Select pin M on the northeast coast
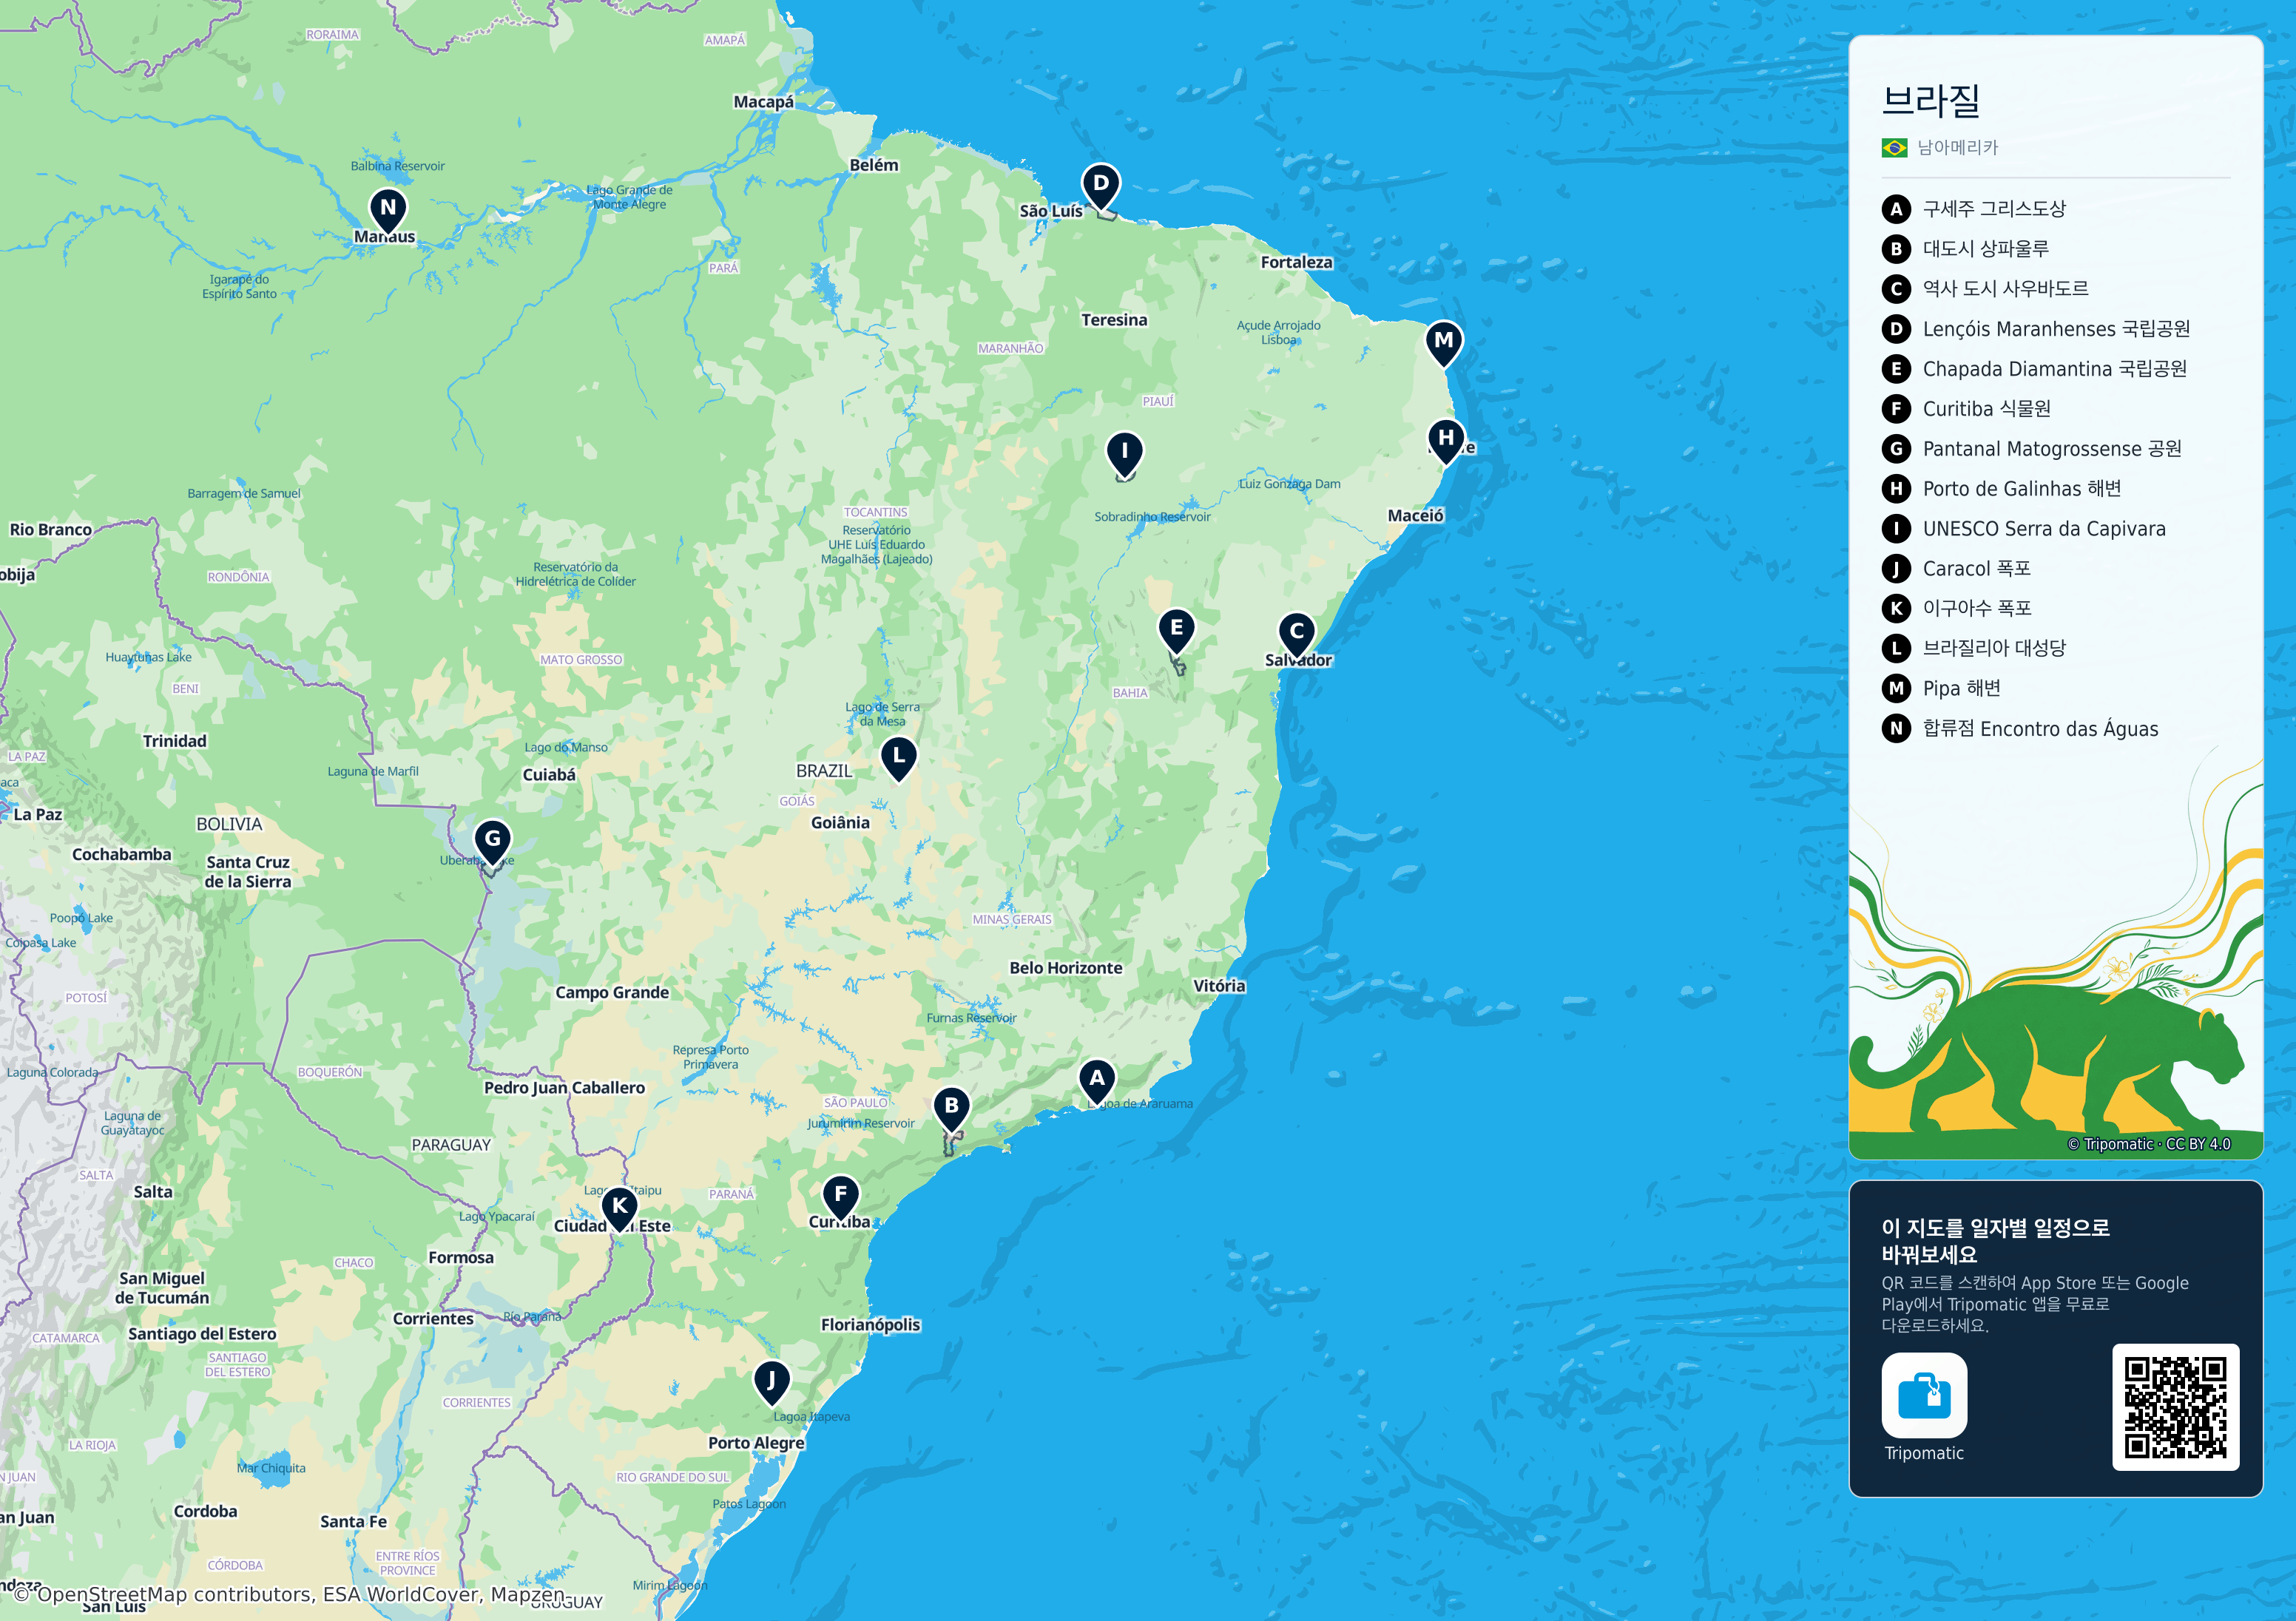The height and width of the screenshot is (1621, 2296). (1444, 342)
